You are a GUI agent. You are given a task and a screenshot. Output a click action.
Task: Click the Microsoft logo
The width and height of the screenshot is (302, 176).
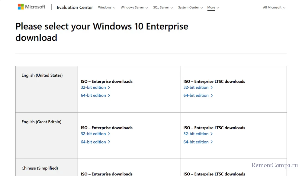[31, 7]
